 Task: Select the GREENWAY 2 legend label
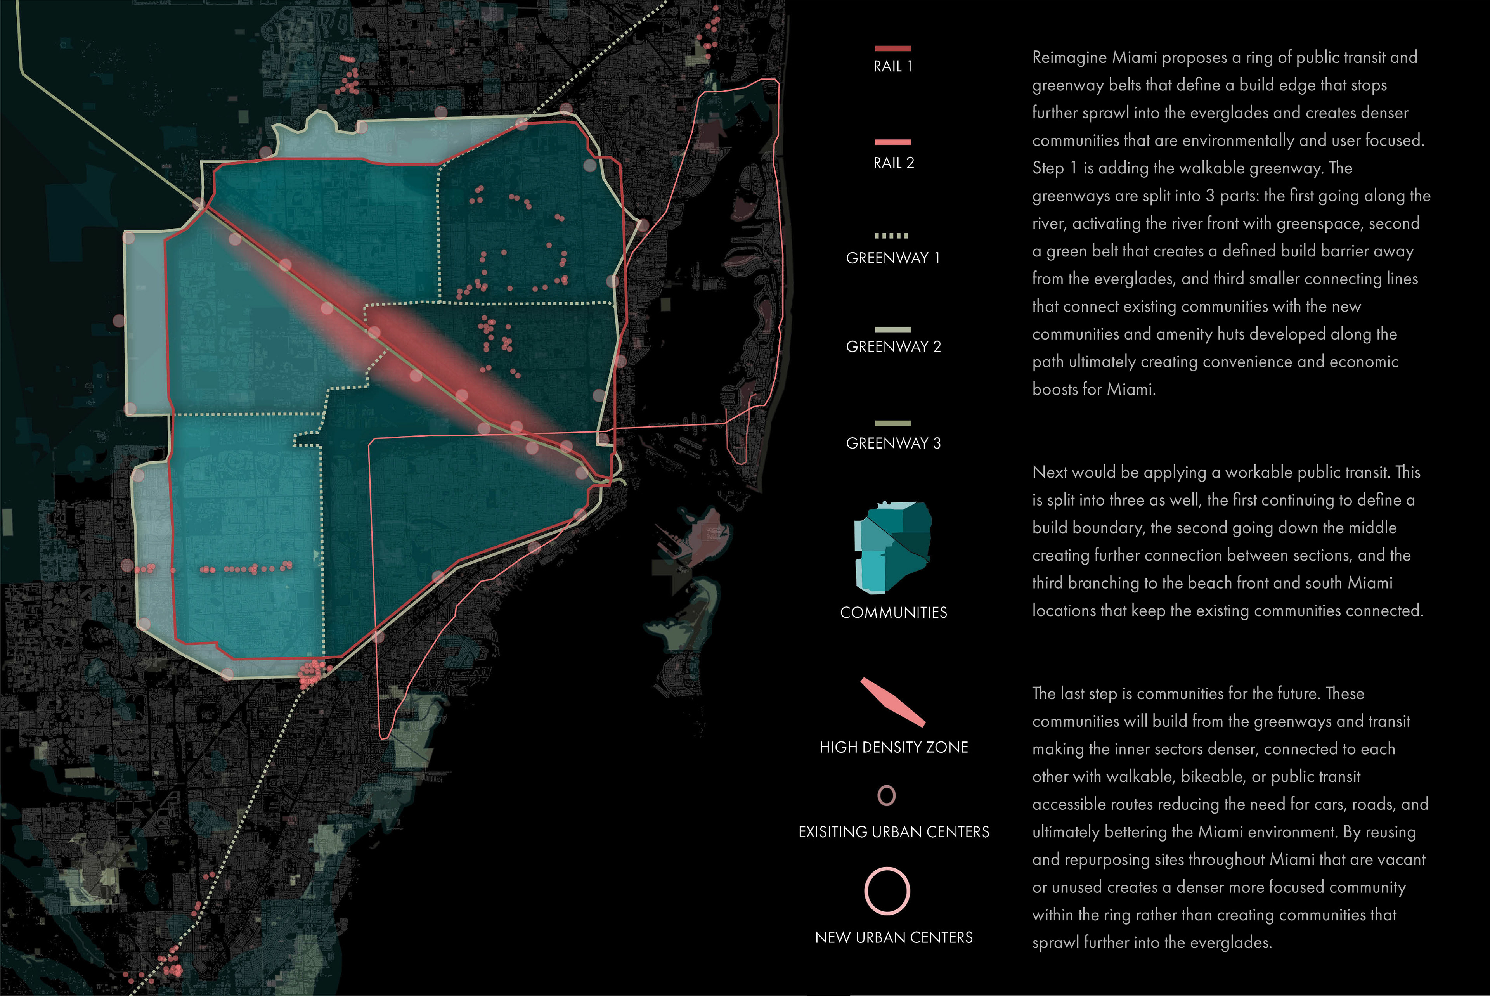click(x=893, y=346)
